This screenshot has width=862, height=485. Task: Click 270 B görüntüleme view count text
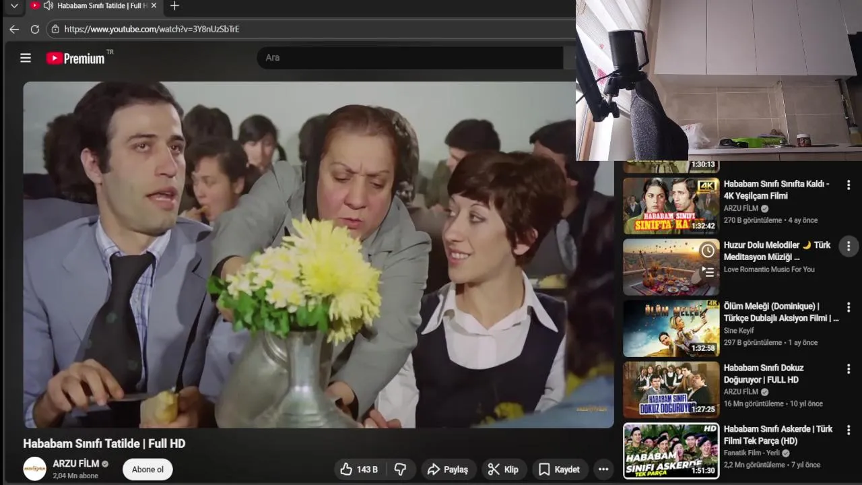(x=753, y=220)
